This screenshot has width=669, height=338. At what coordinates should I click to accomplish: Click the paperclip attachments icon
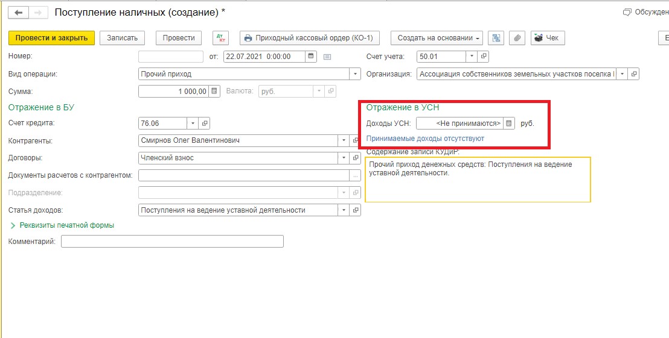tap(517, 38)
